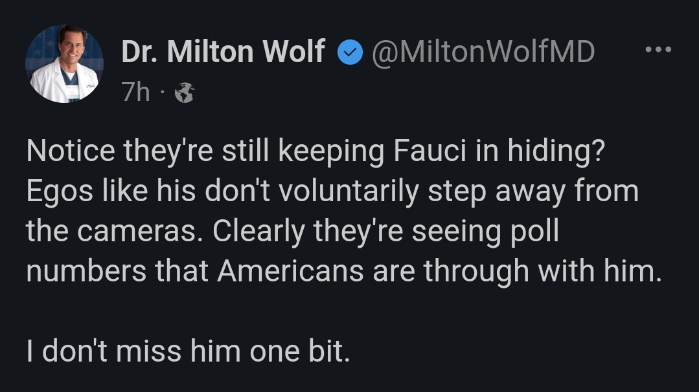This screenshot has height=392, width=699.
Task: Click the globe public visibility icon
Action: point(185,94)
